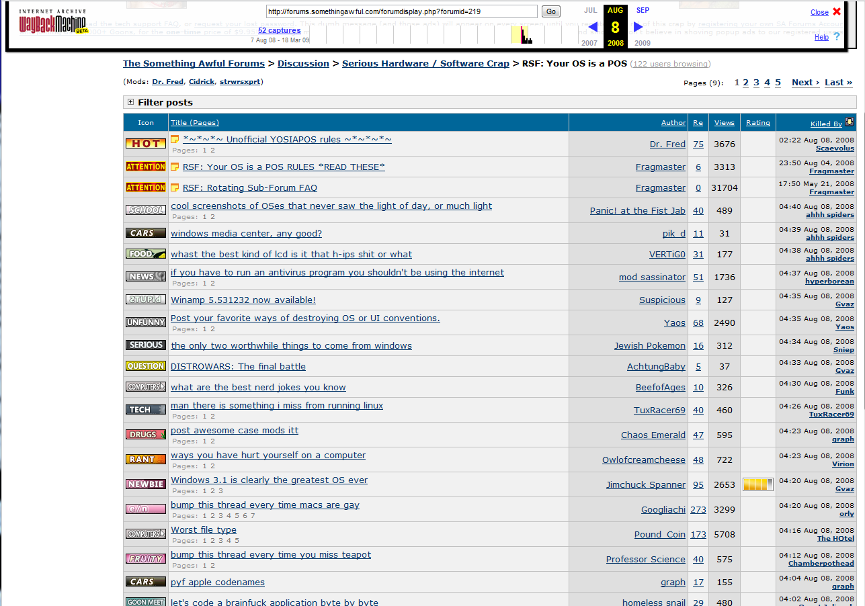The width and height of the screenshot is (865, 606).
Task: Click the DRUGS icon on case mods thread
Action: [x=146, y=435]
